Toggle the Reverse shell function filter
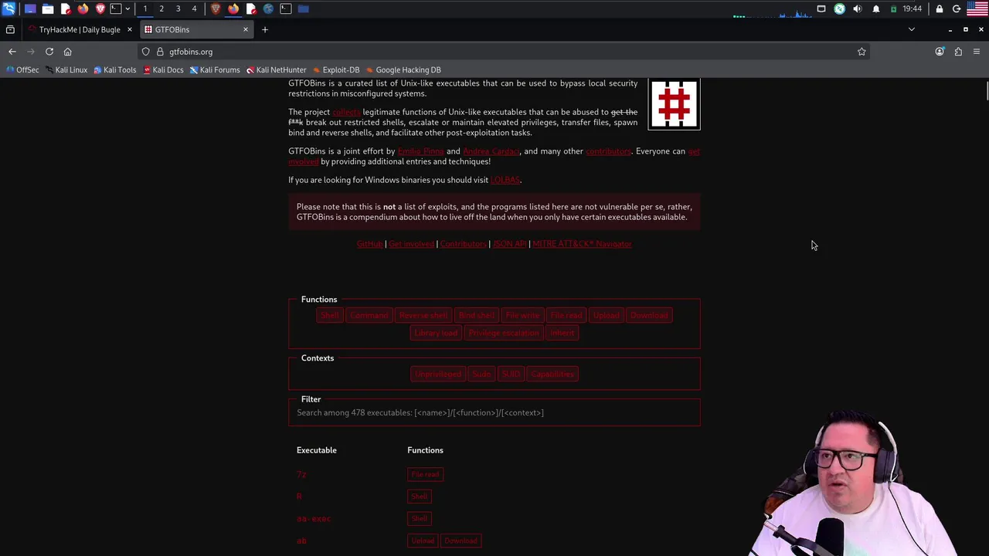The height and width of the screenshot is (556, 989). coord(423,315)
